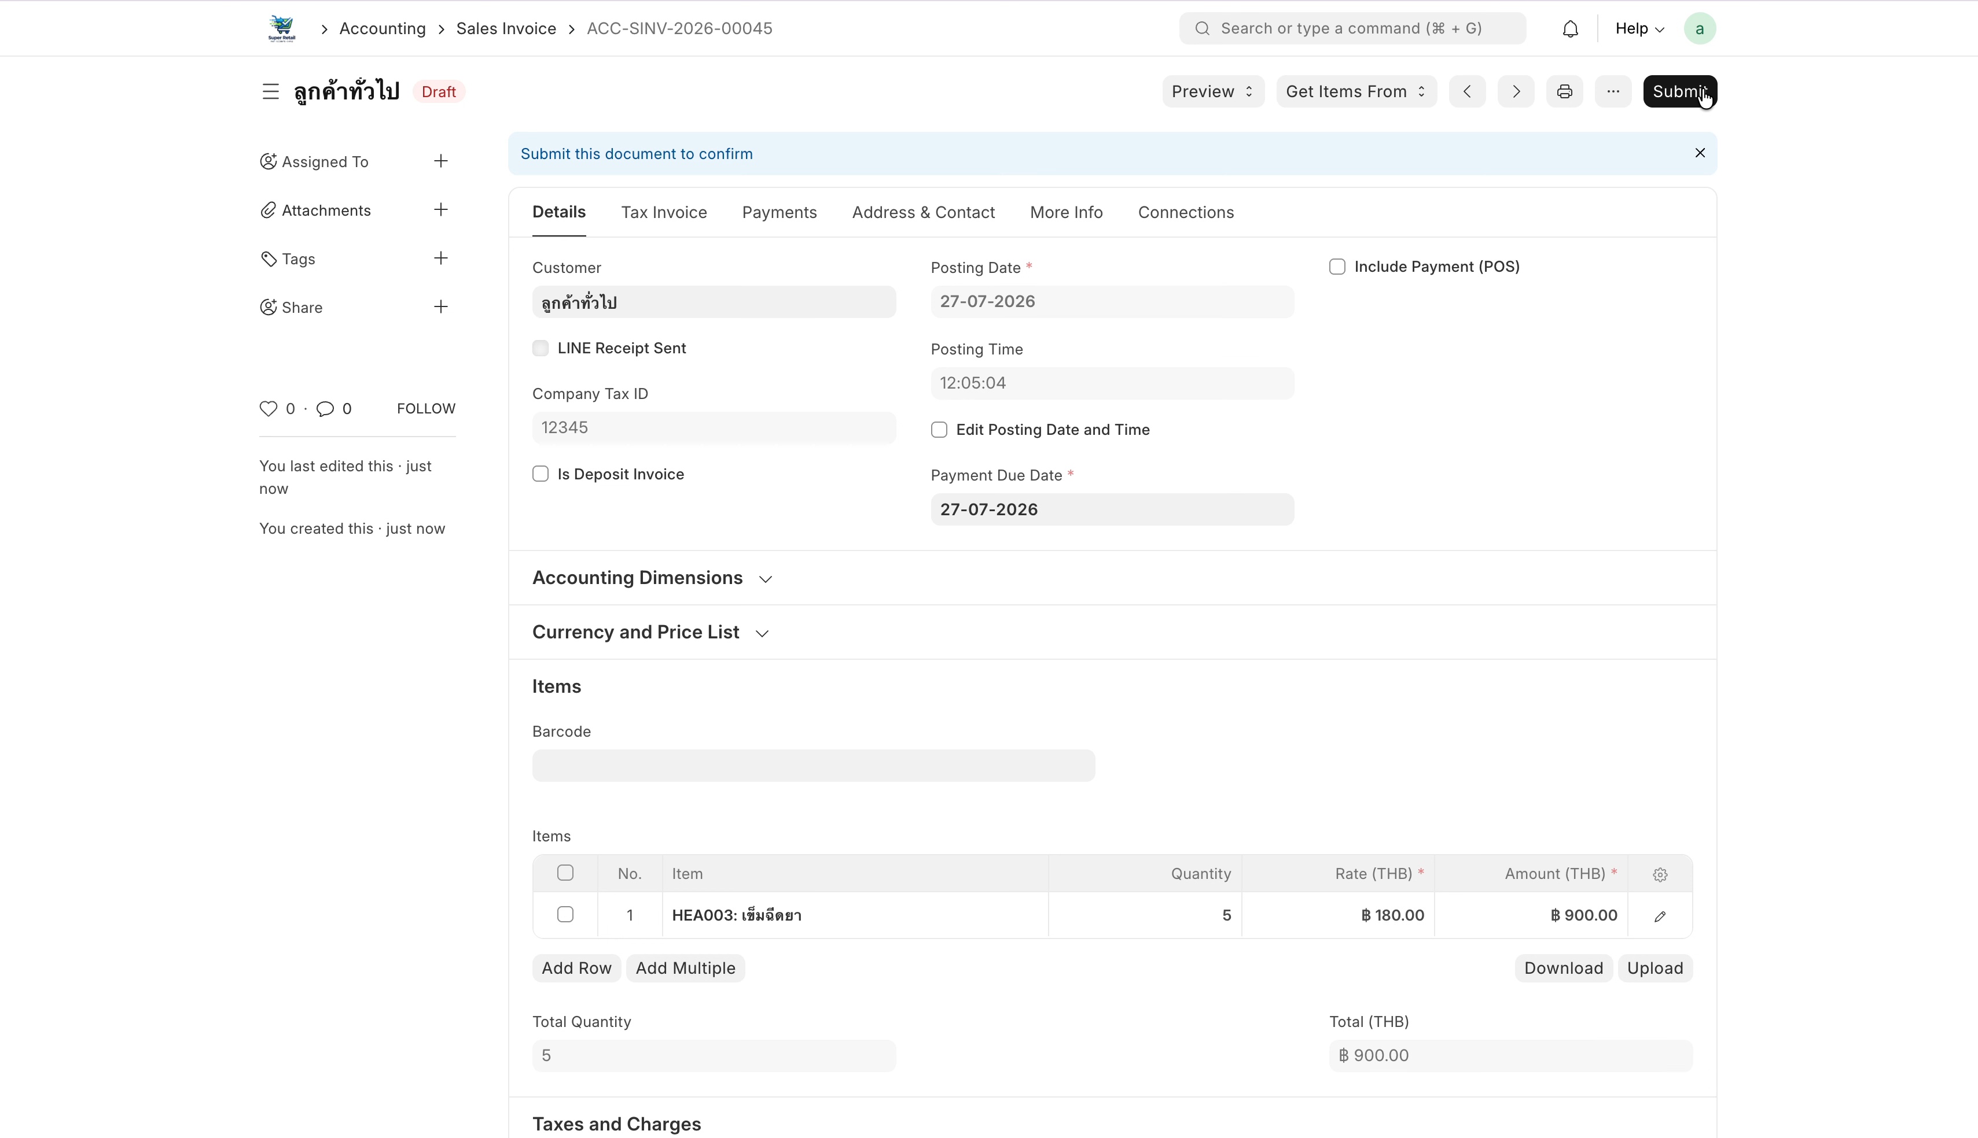Open items table settings gear

point(1660,874)
